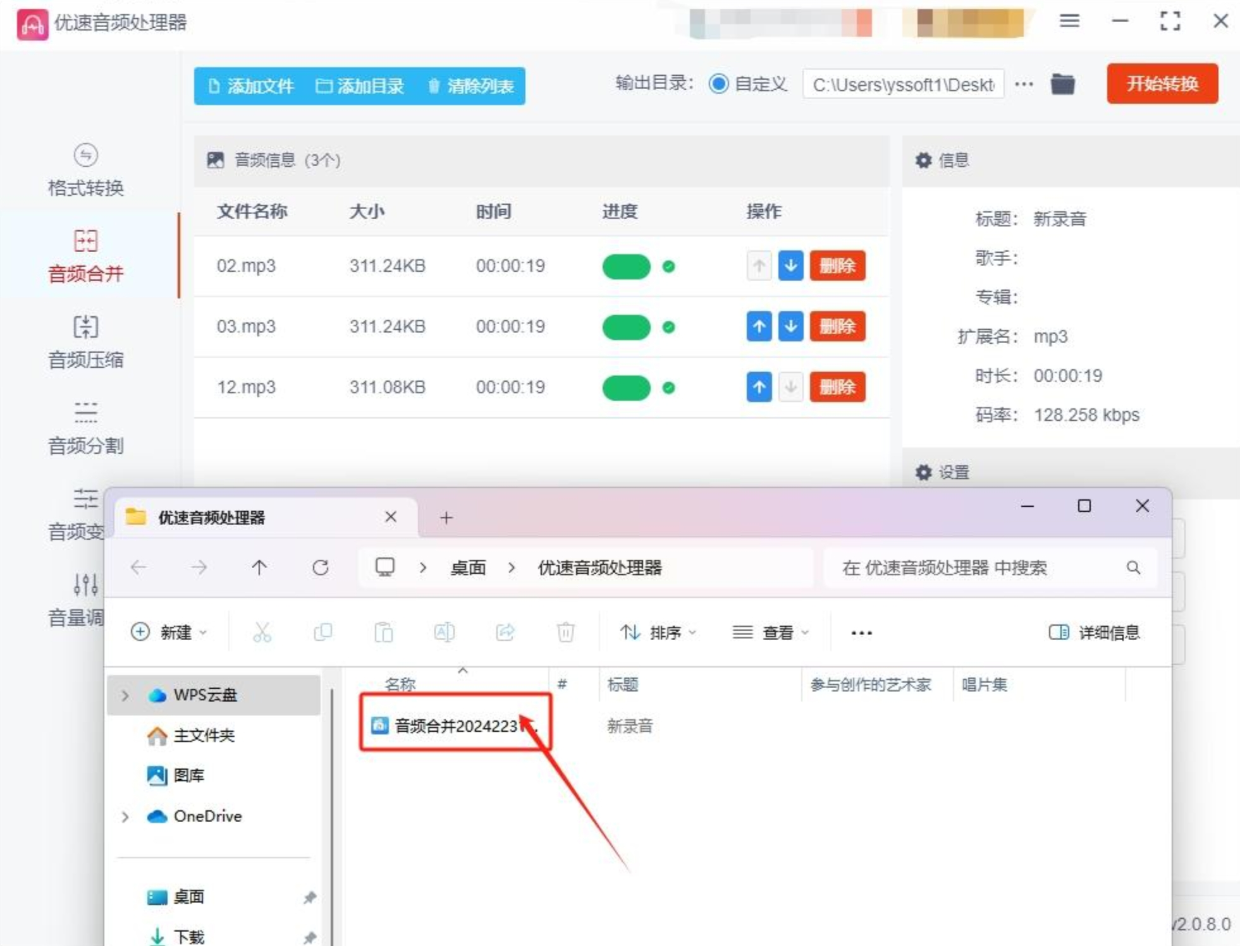Click the Delete trash icon in Explorer
This screenshot has width=1240, height=946.
pyautogui.click(x=565, y=632)
